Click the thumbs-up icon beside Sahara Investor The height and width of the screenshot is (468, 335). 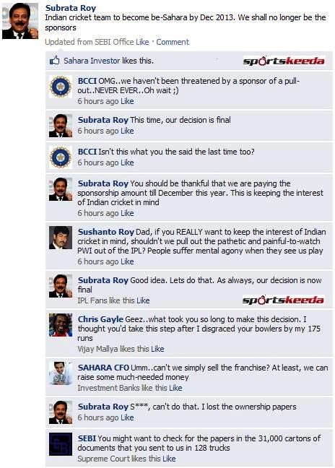54,61
